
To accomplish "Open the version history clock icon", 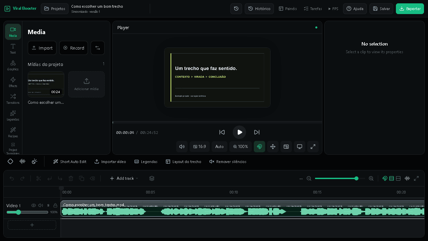I will point(236,9).
